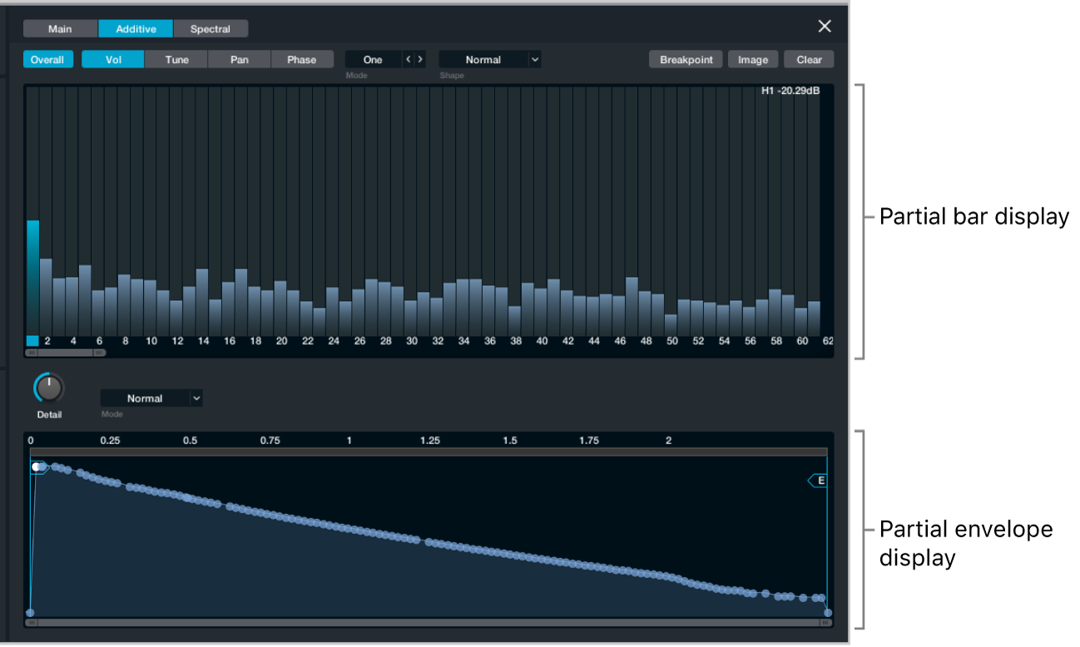
Task: Click the first envelope breakpoint node
Action: click(x=37, y=466)
